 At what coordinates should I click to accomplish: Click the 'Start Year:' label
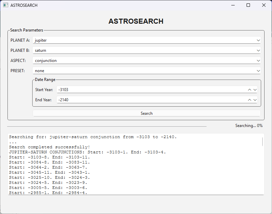pyautogui.click(x=44, y=90)
